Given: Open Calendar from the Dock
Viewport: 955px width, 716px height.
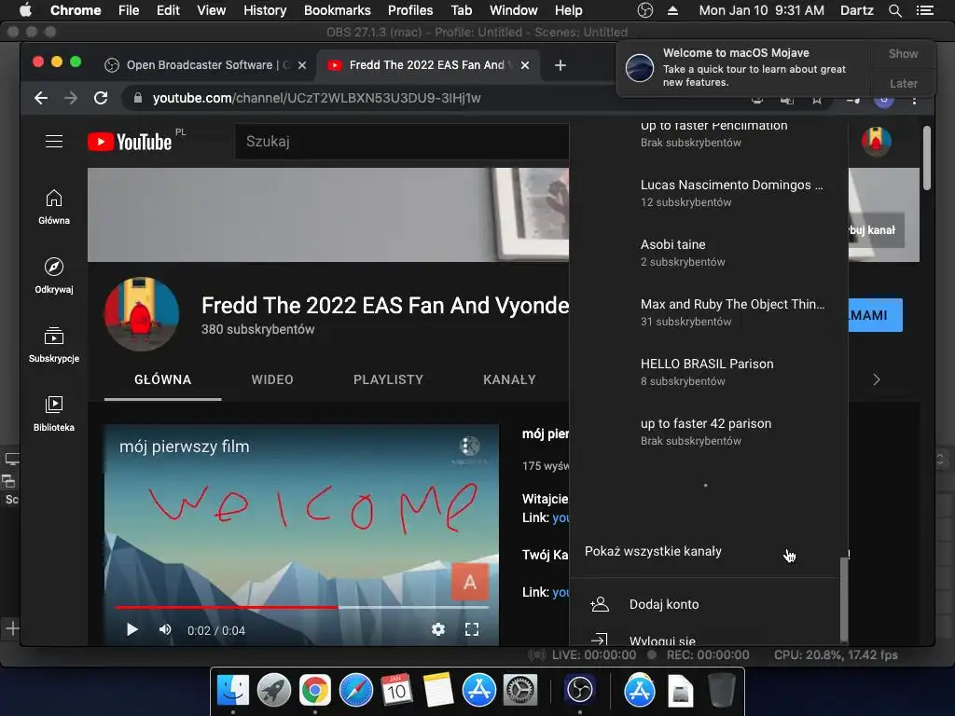Looking at the screenshot, I should point(396,691).
